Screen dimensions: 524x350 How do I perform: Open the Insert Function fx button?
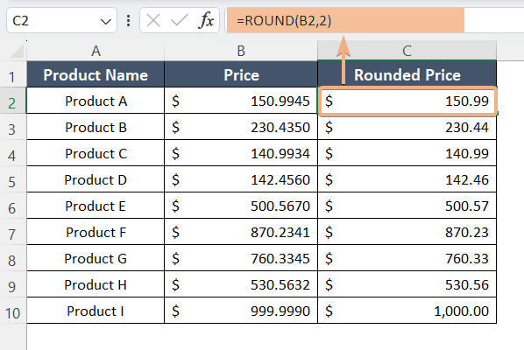(206, 21)
